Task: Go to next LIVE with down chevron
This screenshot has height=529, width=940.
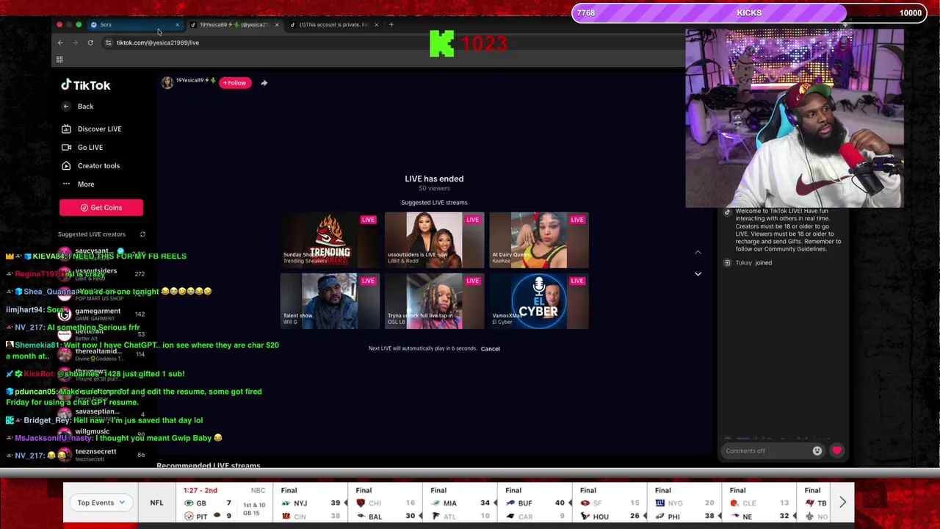Action: pyautogui.click(x=698, y=274)
